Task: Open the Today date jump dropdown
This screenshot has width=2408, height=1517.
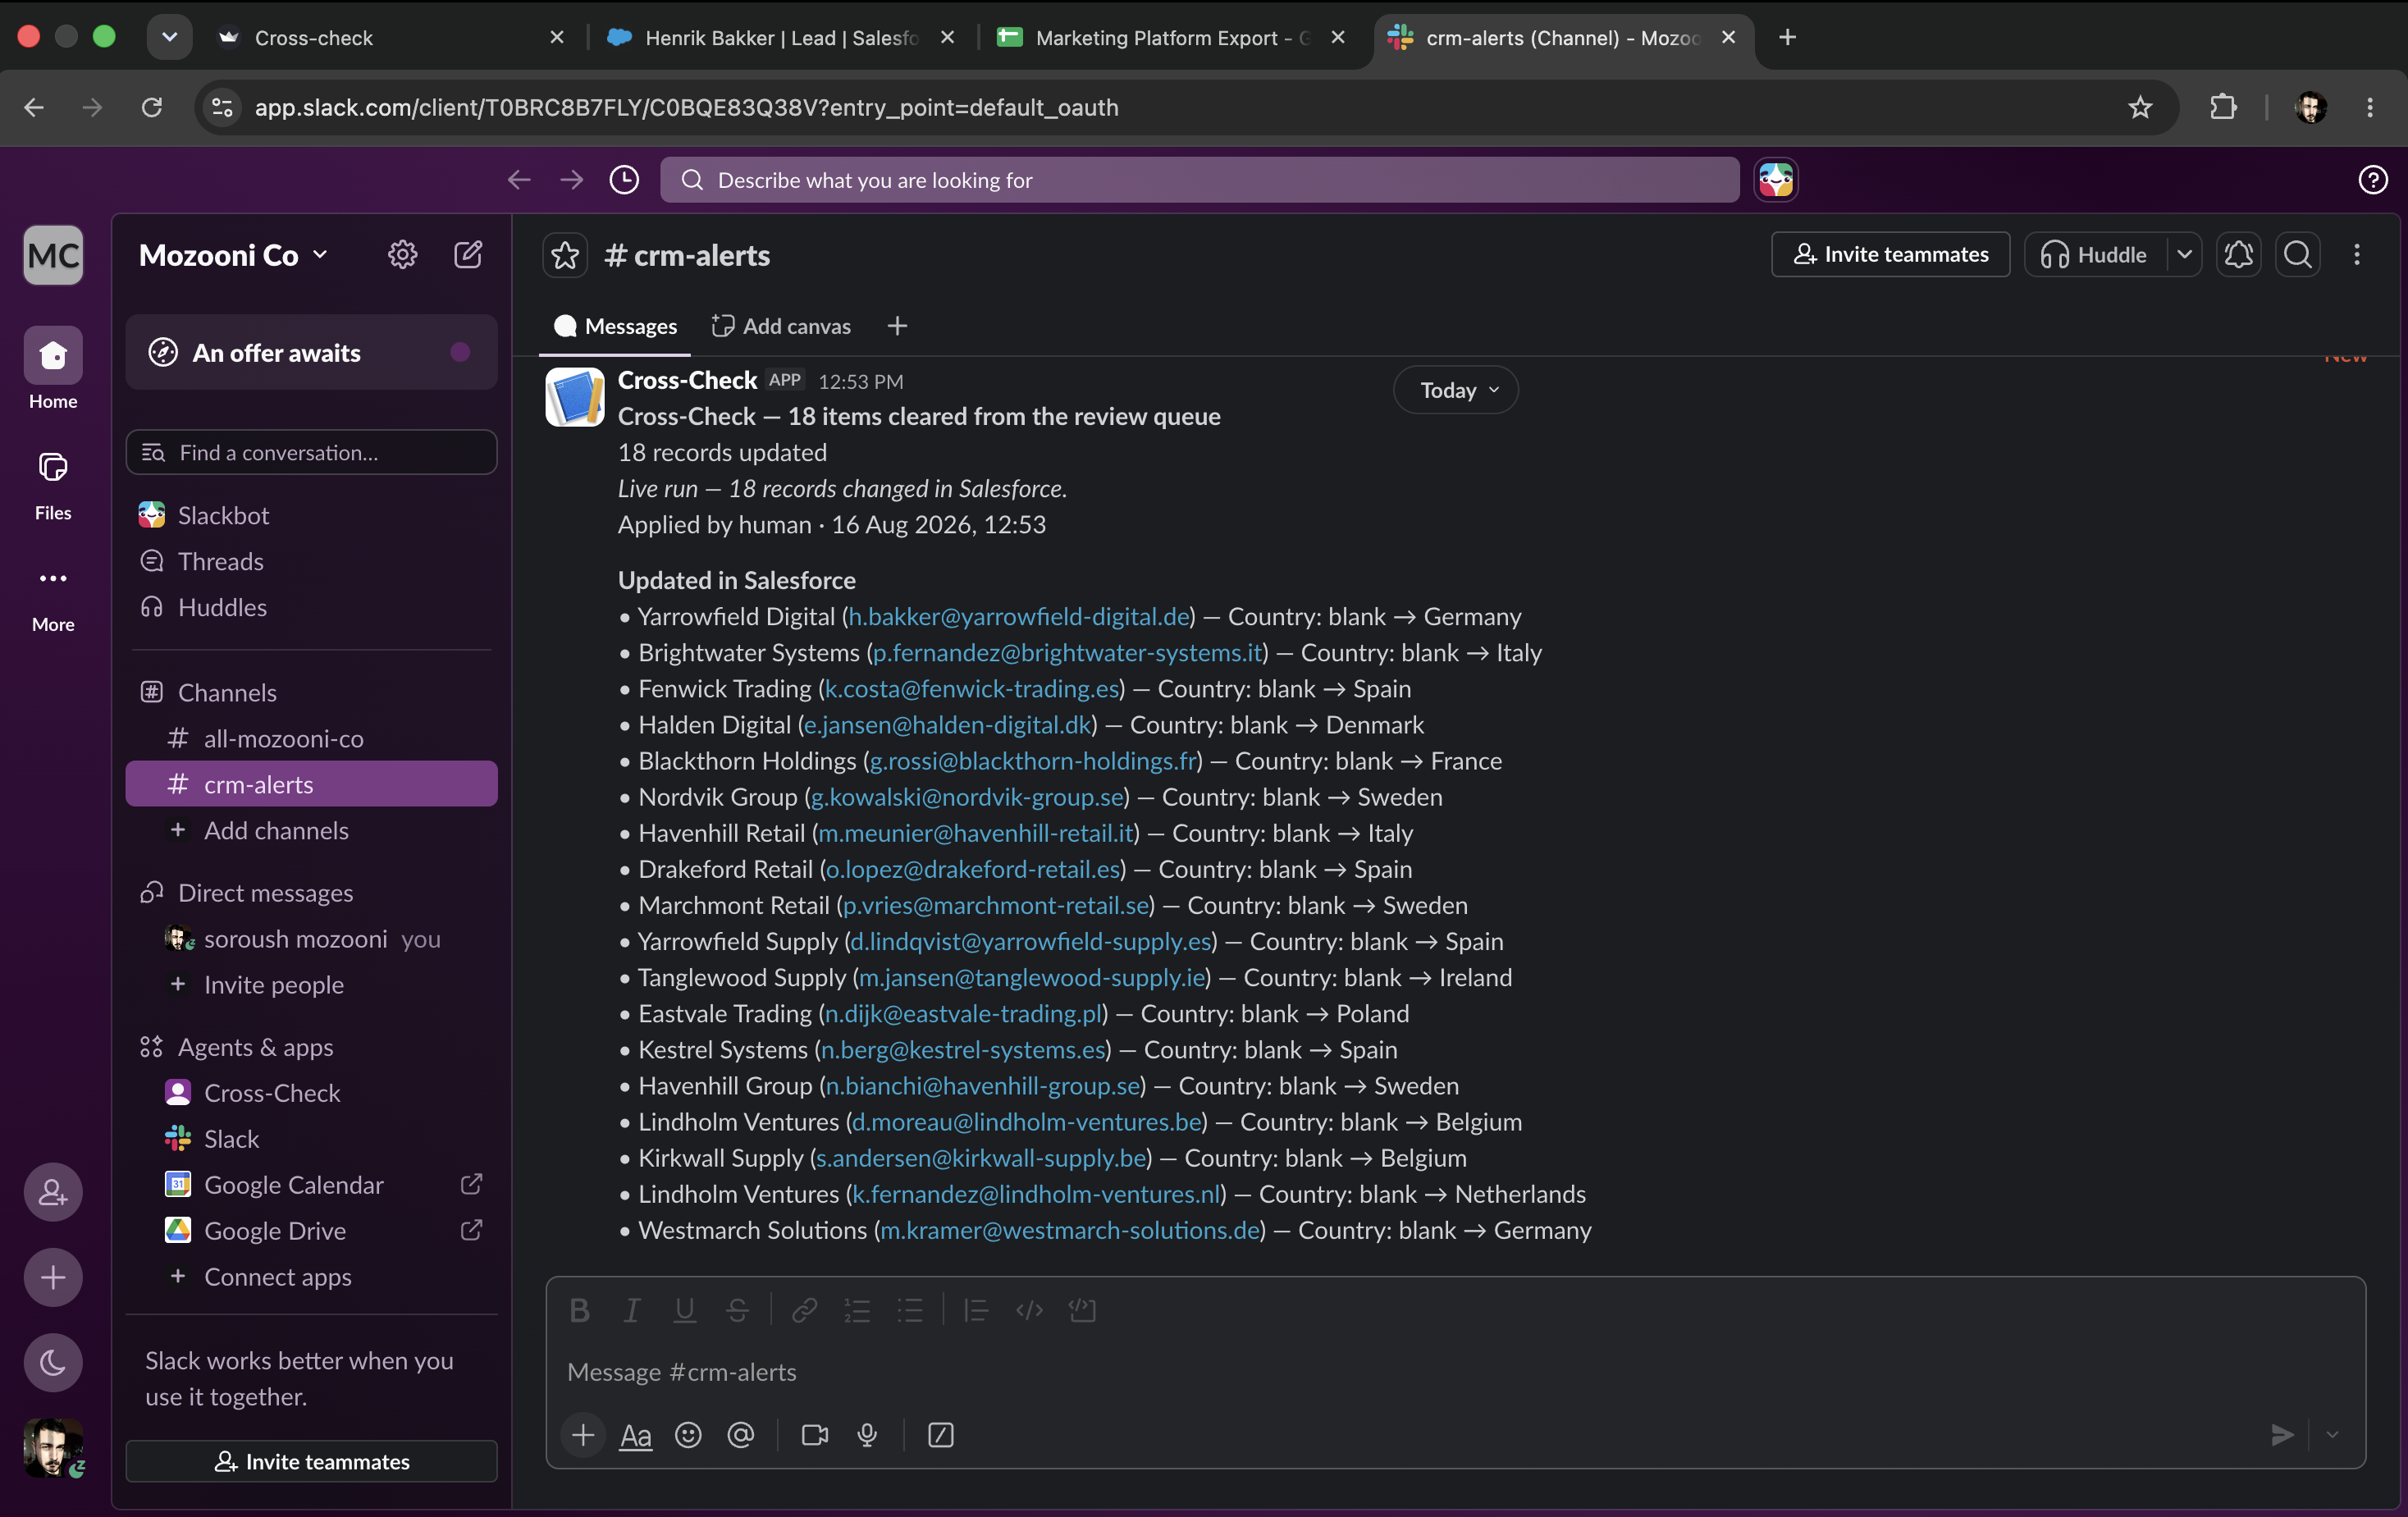Action: click(1456, 390)
